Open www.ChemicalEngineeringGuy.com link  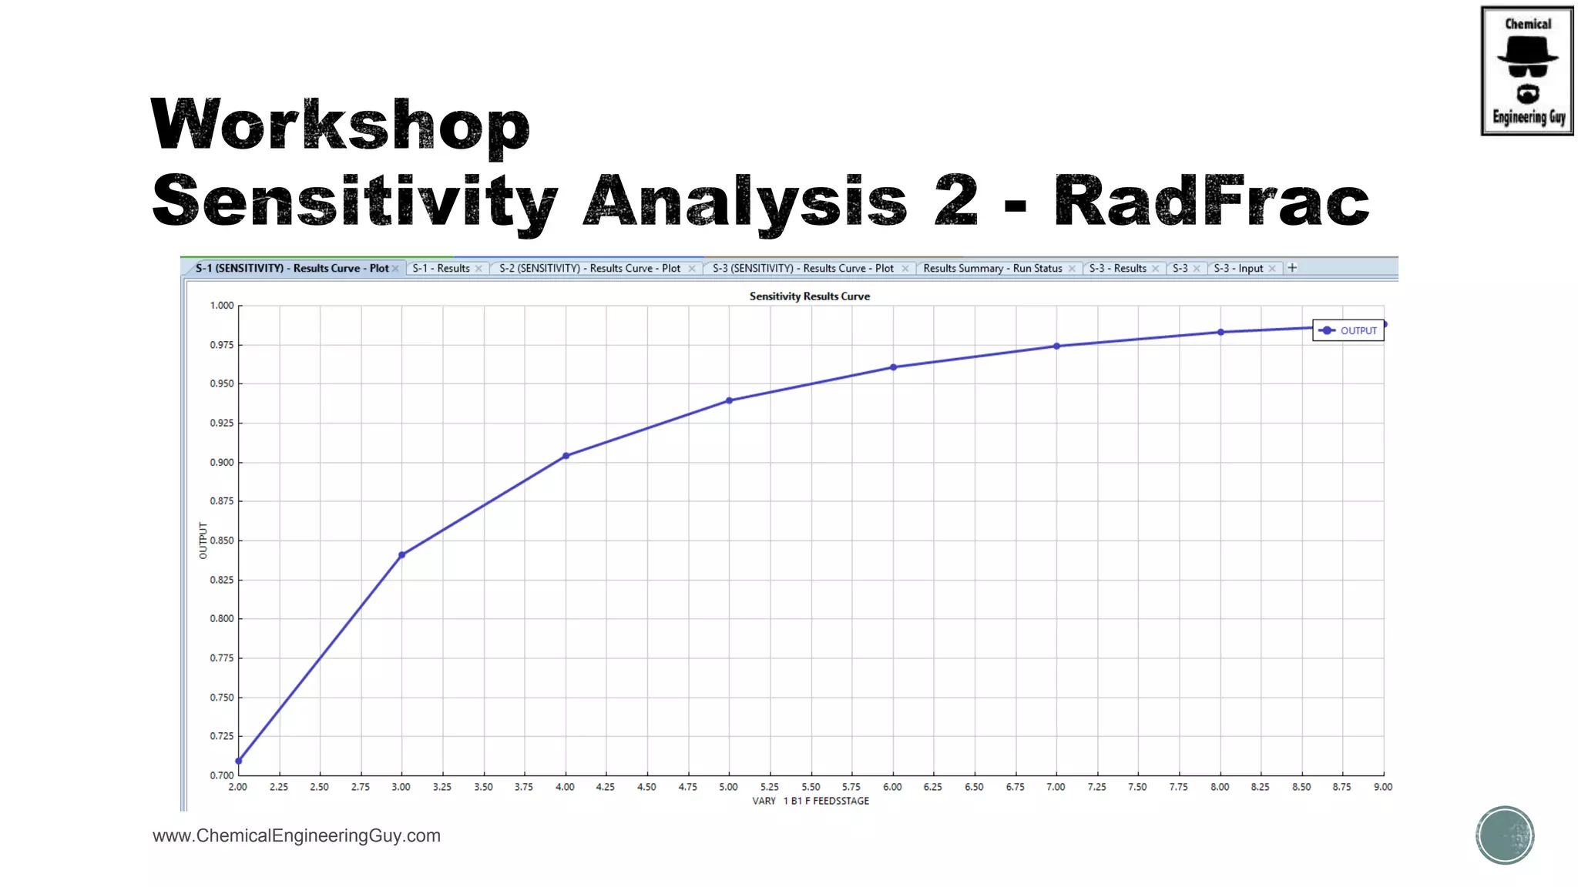coord(297,836)
